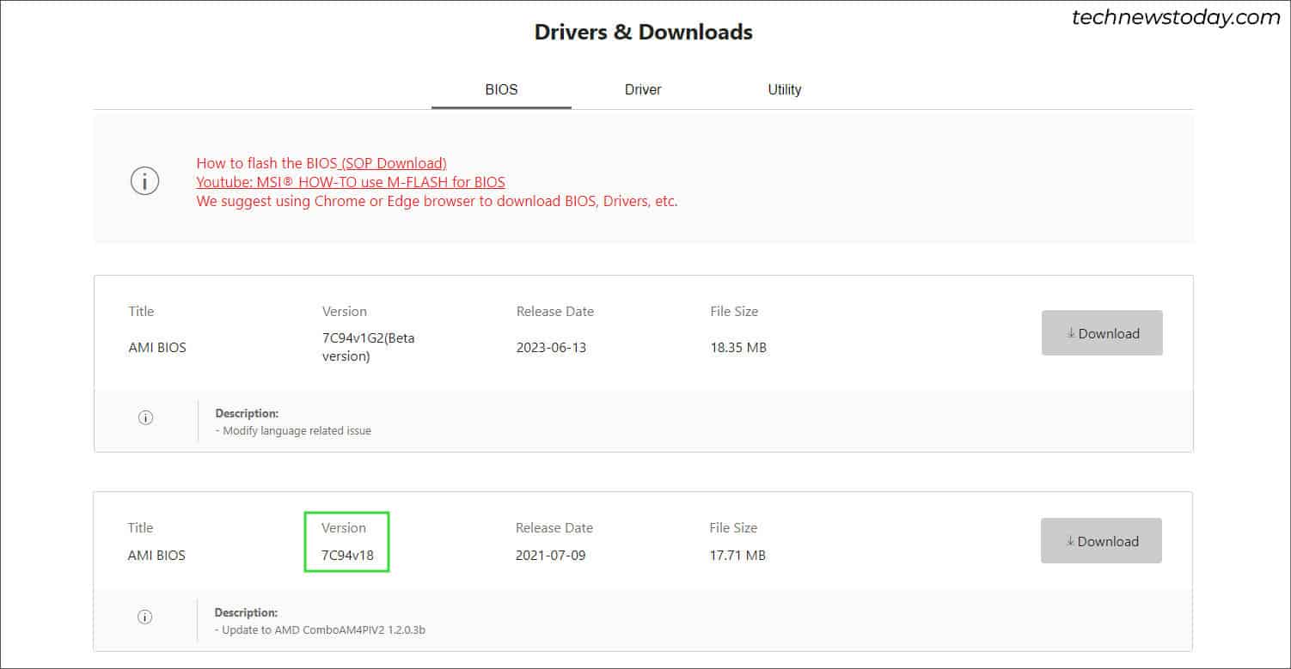Click the 'Update to AMD ComboAM4PIV2 1.2.0.3b' description
The height and width of the screenshot is (669, 1291).
(321, 630)
